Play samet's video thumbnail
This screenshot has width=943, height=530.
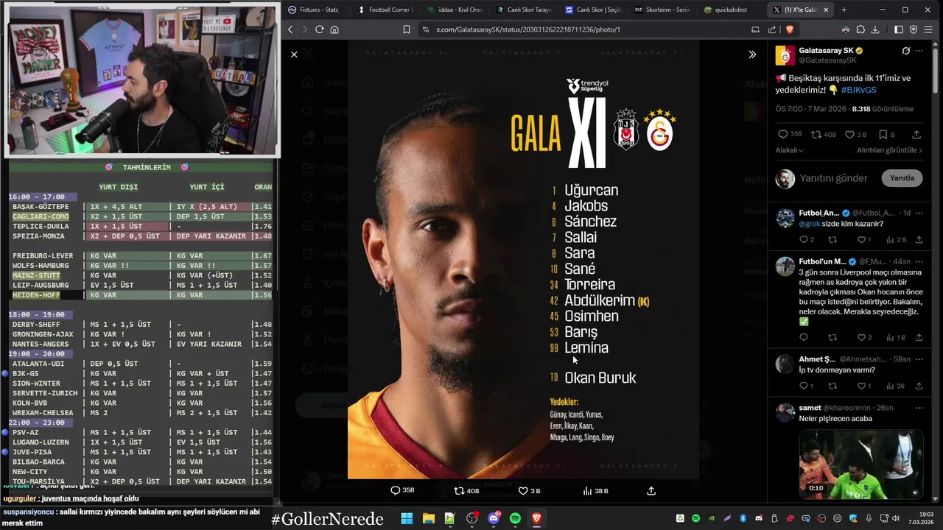(860, 463)
